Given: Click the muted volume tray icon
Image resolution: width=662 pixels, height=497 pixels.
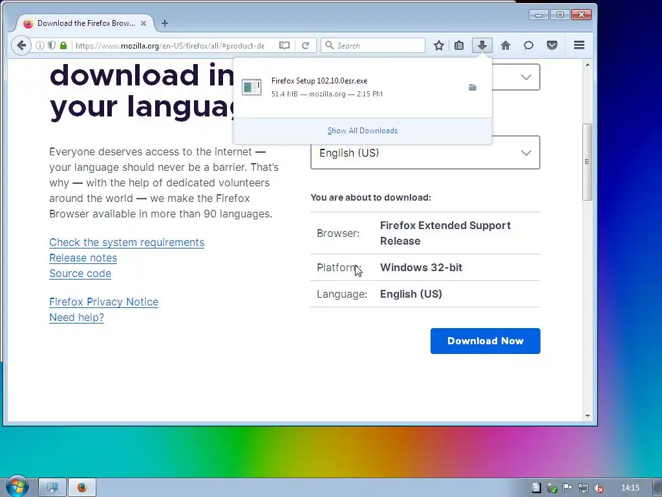Looking at the screenshot, I should tap(599, 488).
